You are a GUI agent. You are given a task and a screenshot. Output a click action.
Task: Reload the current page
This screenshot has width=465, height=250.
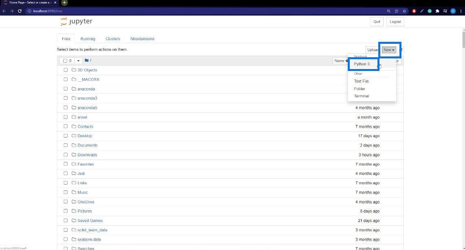20,11
